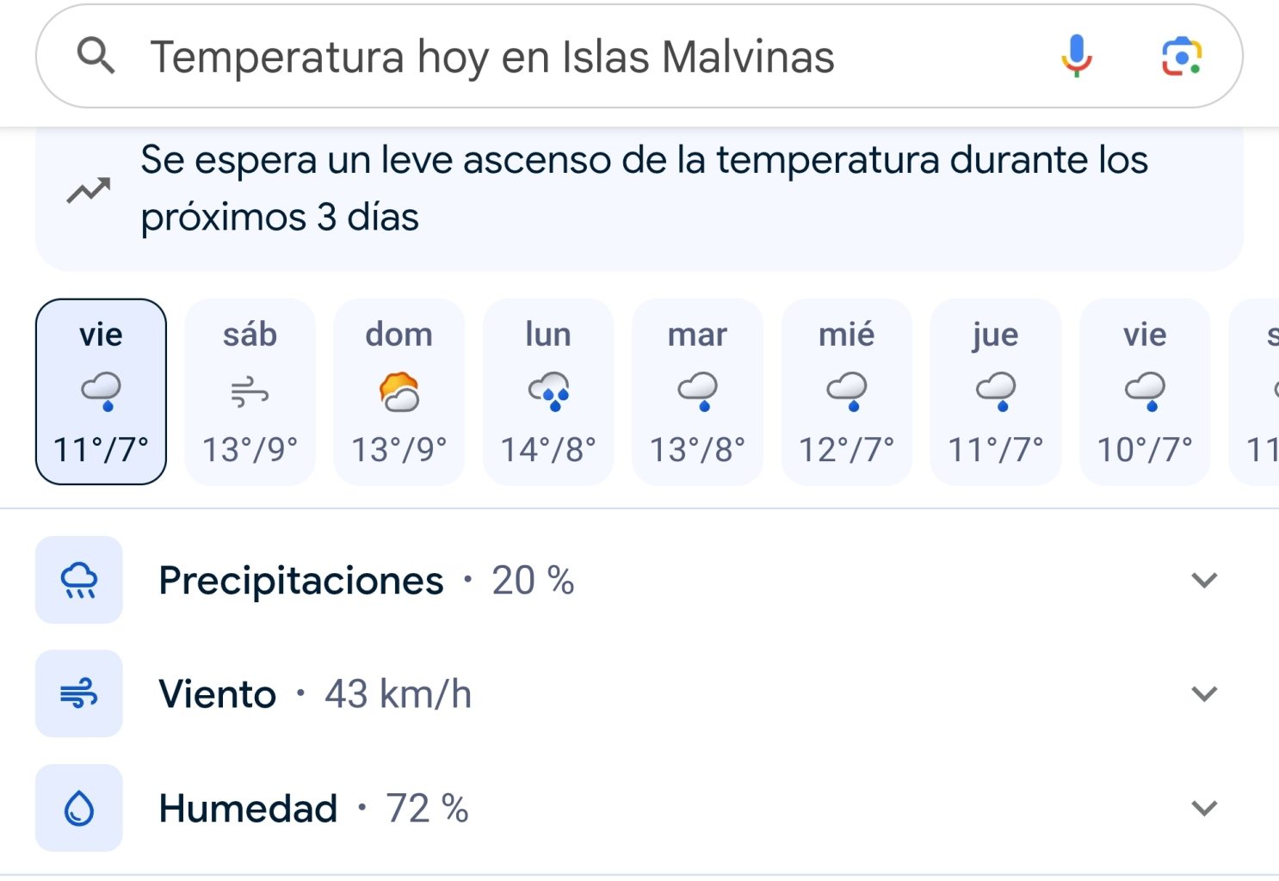
Task: Open Google Lens camera search
Action: click(1182, 57)
